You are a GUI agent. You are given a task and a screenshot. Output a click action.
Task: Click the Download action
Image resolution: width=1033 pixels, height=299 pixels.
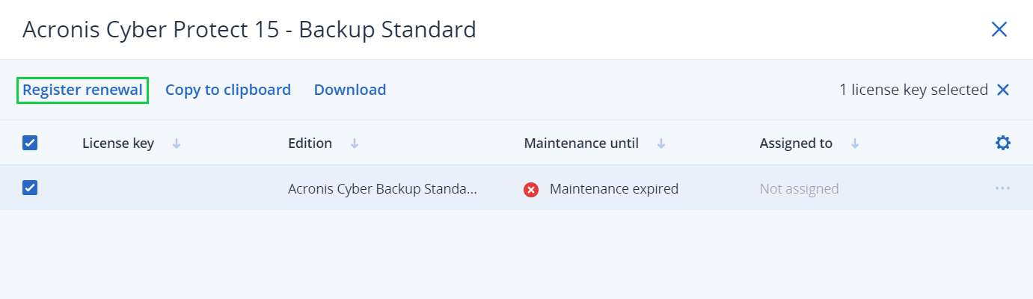pos(350,90)
